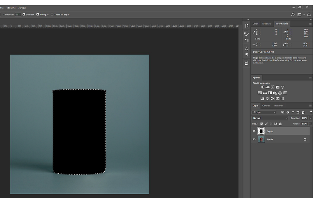Enable the Todas las capas checkbox
Screen dimensions: 317x198
[x=52, y=14]
